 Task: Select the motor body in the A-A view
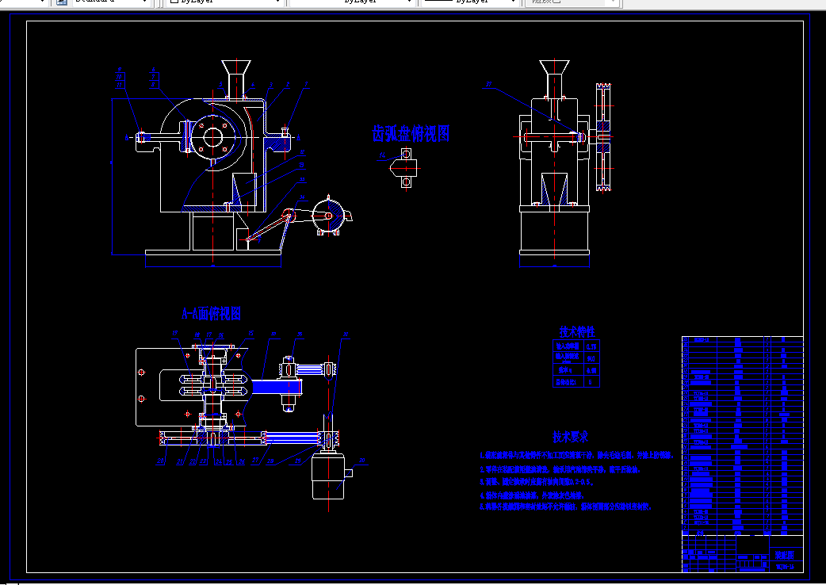[328, 476]
